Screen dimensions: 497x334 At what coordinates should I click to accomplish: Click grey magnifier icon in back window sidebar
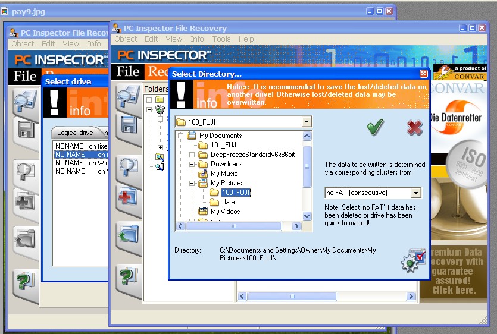point(26,172)
